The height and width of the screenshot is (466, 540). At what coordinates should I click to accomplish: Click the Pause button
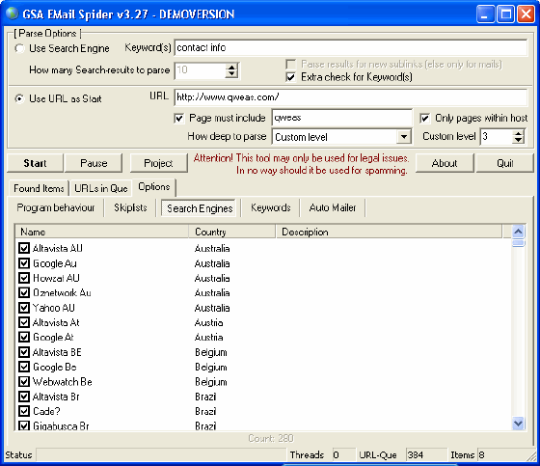[x=94, y=163]
